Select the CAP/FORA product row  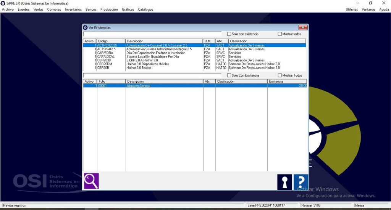194,53
